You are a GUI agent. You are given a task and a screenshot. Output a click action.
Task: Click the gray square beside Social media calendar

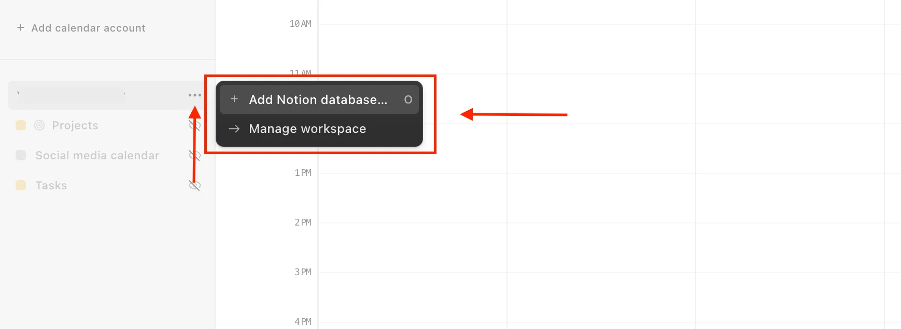[21, 155]
